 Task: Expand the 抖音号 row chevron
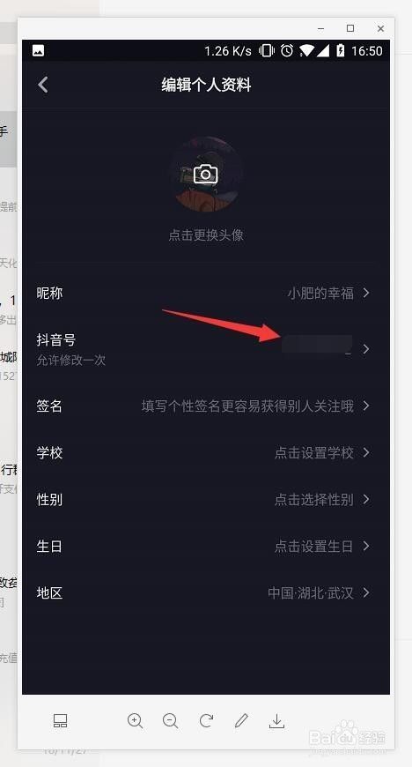pyautogui.click(x=366, y=349)
